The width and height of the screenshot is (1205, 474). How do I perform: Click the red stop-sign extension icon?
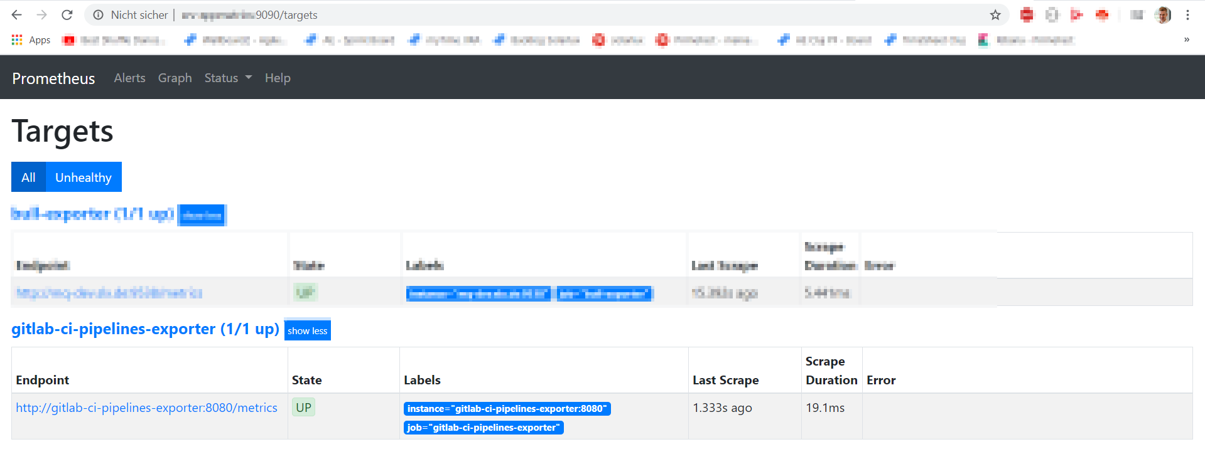pos(1027,14)
